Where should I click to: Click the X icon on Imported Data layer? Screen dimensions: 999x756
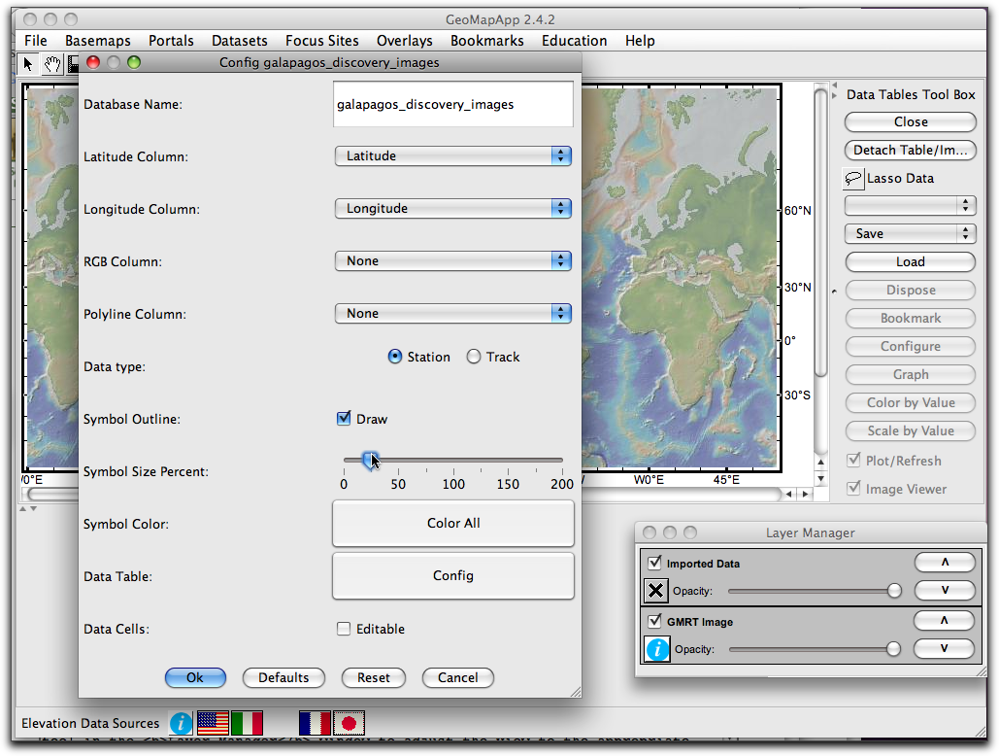click(x=655, y=590)
